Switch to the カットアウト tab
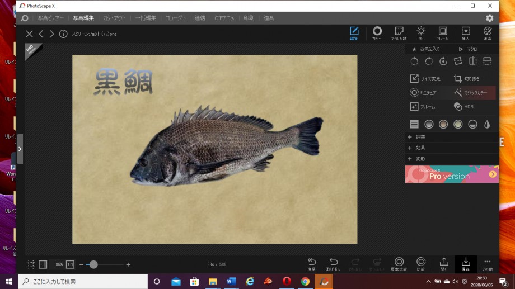515x289 pixels. click(x=115, y=18)
